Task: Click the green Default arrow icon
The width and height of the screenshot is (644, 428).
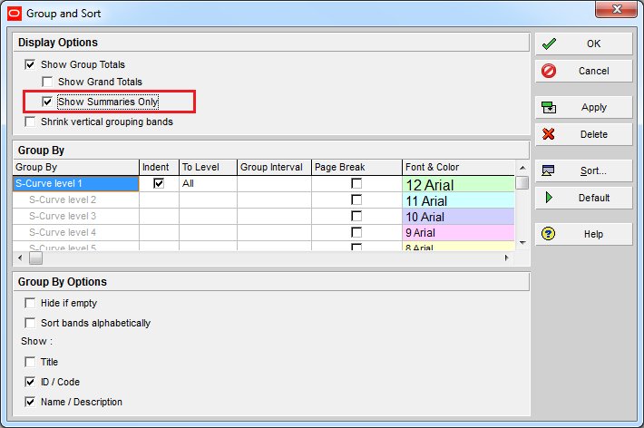Action: 549,198
